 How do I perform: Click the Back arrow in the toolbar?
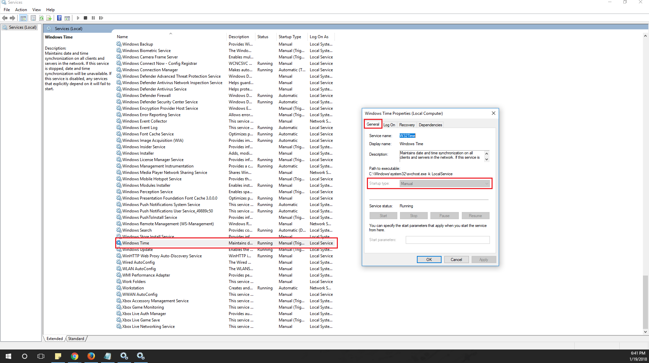coord(5,18)
